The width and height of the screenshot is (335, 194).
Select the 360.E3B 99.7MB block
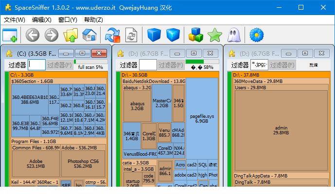point(20,126)
